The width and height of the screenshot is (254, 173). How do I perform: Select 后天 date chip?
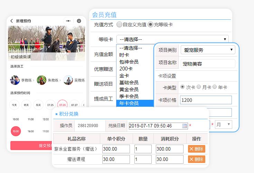pyautogui.click(x=38, y=105)
